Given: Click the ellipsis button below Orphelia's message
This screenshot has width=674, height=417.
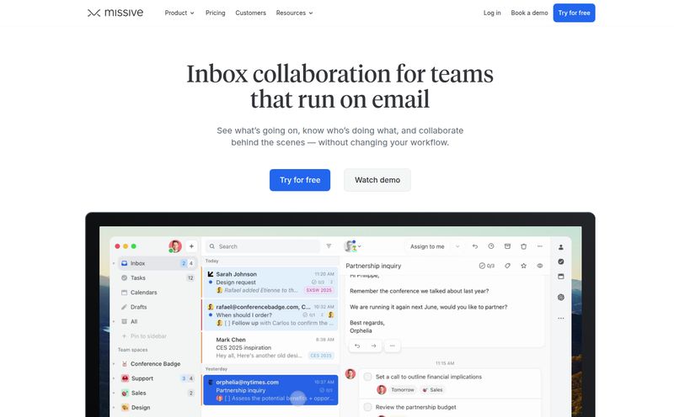Looking at the screenshot, I should (392, 346).
